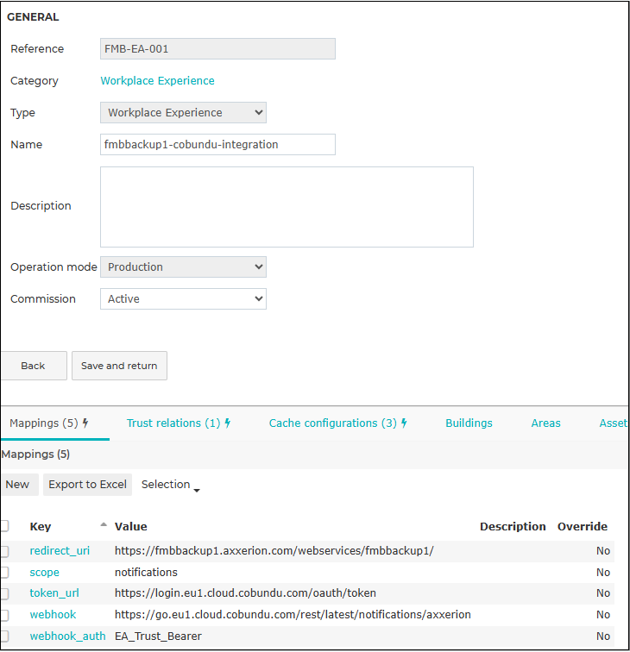Image resolution: width=630 pixels, height=652 pixels.
Task: Click Save and return button
Action: (119, 366)
